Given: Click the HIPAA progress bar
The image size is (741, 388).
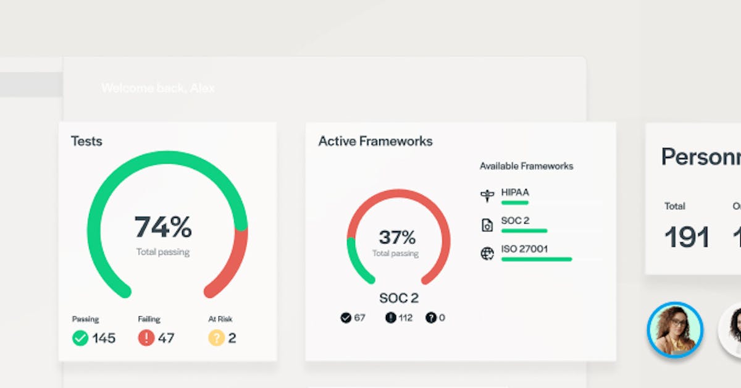Looking at the screenshot, I should (x=515, y=202).
